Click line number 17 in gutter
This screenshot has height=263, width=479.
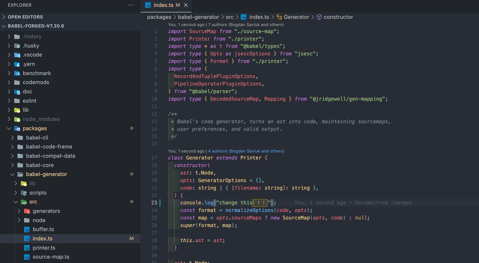tap(154, 158)
